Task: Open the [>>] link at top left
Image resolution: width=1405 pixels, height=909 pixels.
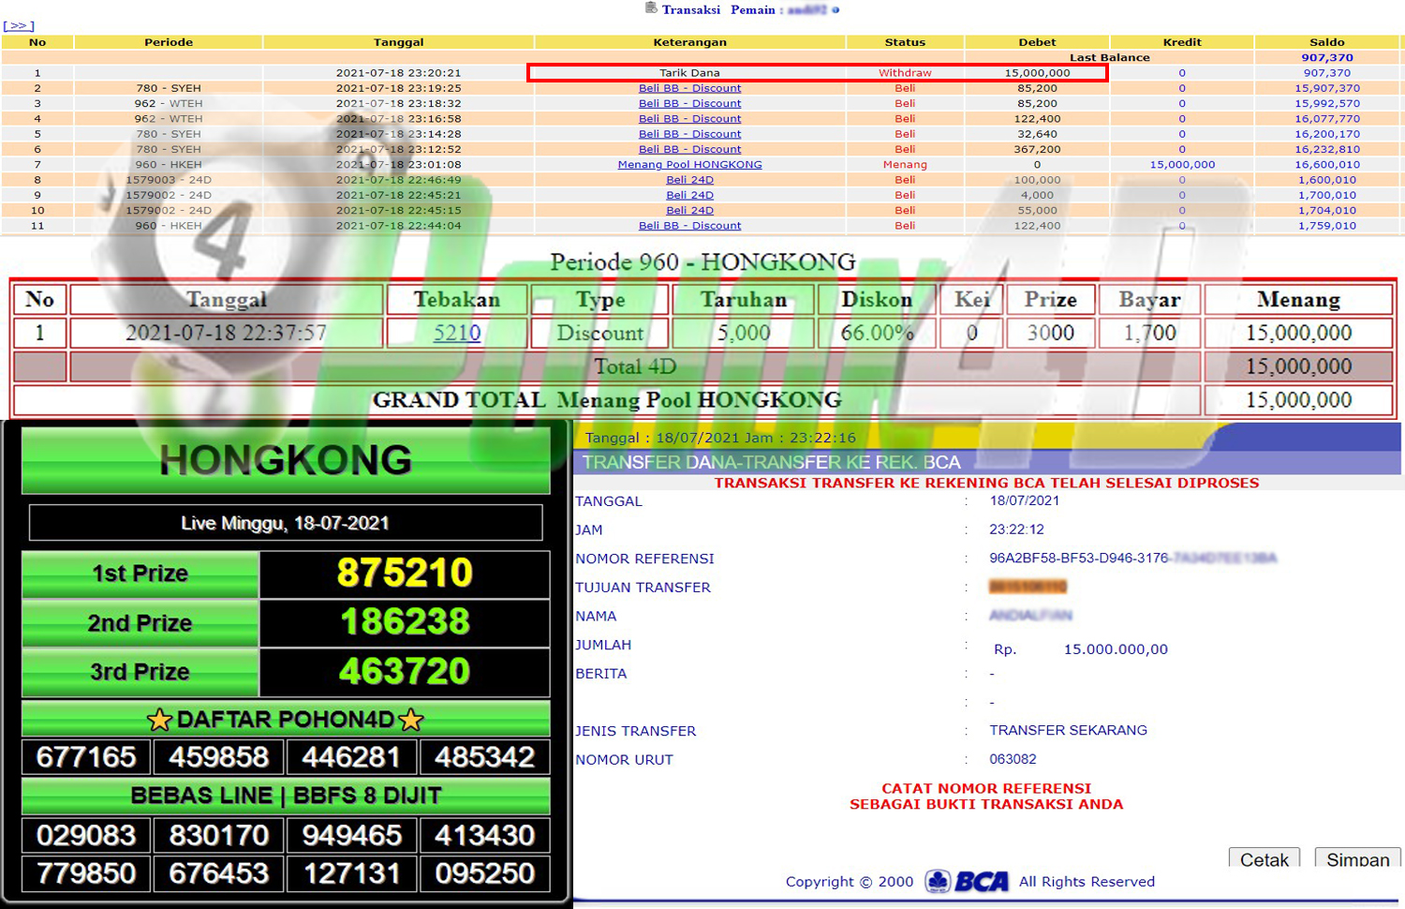Action: click(x=19, y=26)
